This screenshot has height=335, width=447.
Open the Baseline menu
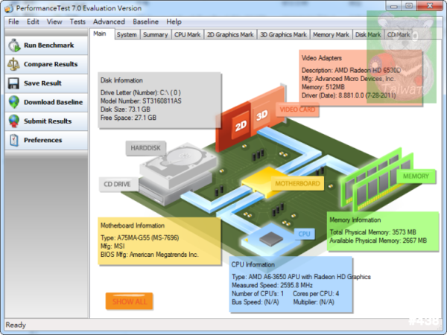(146, 22)
